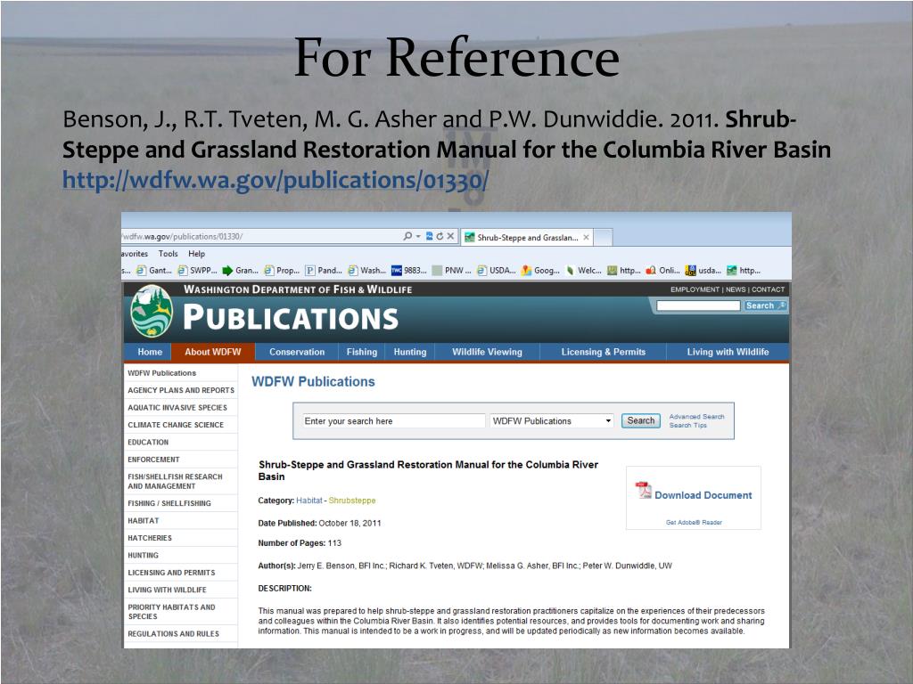Click the CONTACT header link
913x684 pixels.
(x=768, y=289)
